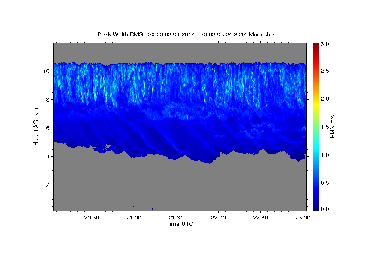Click the 'Muenchen' station name in title
This screenshot has height=253, width=379.
(x=263, y=34)
